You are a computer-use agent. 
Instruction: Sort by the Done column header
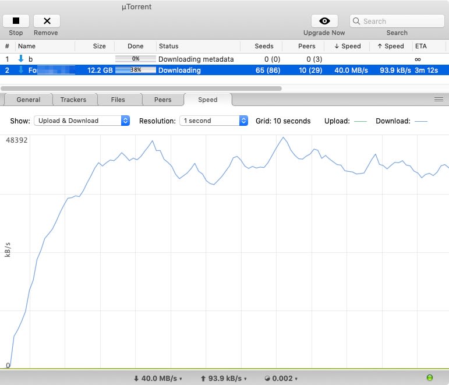coord(136,46)
